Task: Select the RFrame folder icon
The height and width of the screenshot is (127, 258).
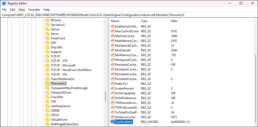Action: (48, 20)
